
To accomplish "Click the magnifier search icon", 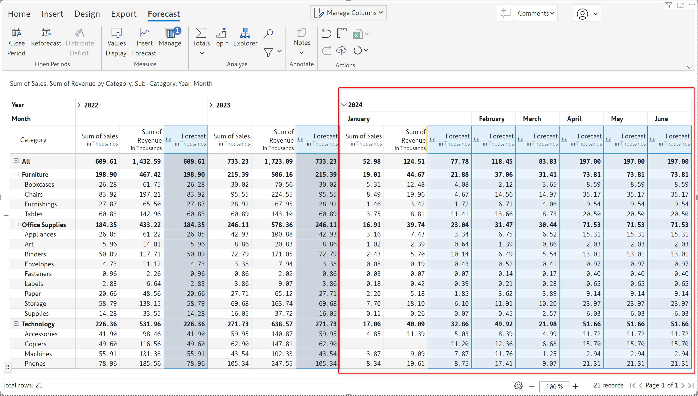I will click(x=268, y=34).
